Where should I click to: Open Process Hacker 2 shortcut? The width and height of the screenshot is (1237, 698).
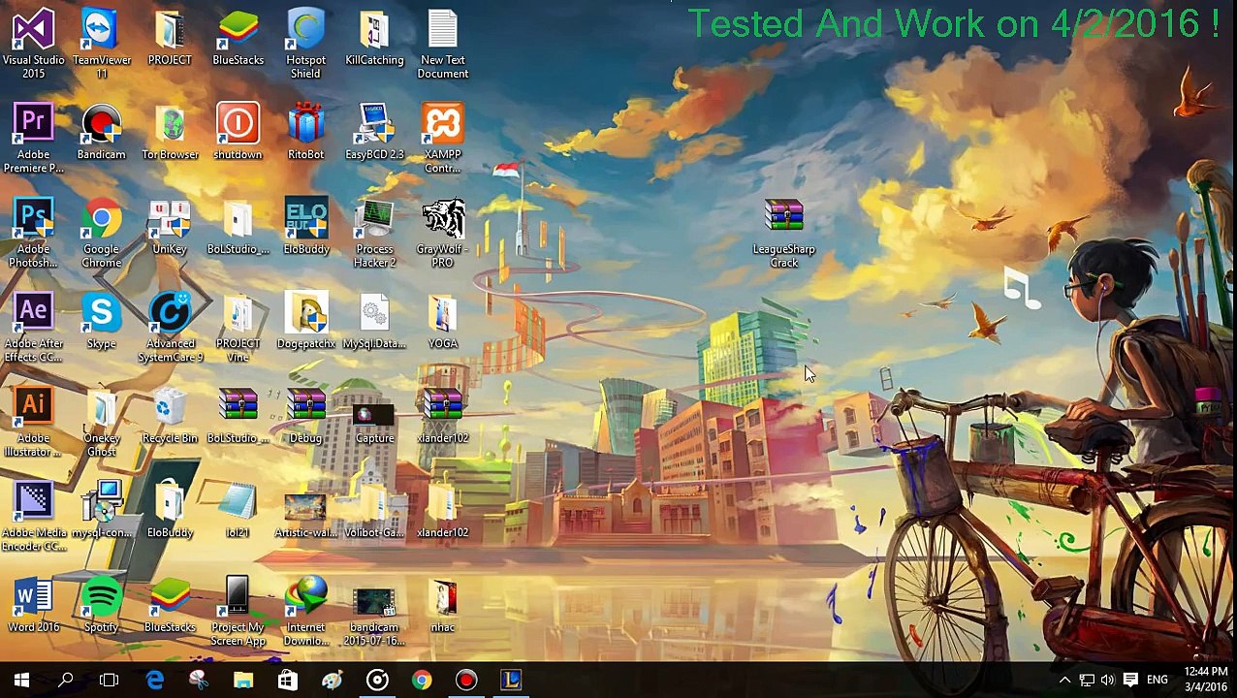click(374, 233)
